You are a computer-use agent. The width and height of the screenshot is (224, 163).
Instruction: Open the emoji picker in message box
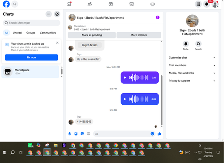[152, 134]
